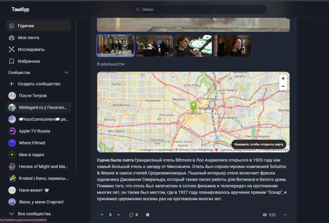Click the R-rated community avatar

coord(12,178)
